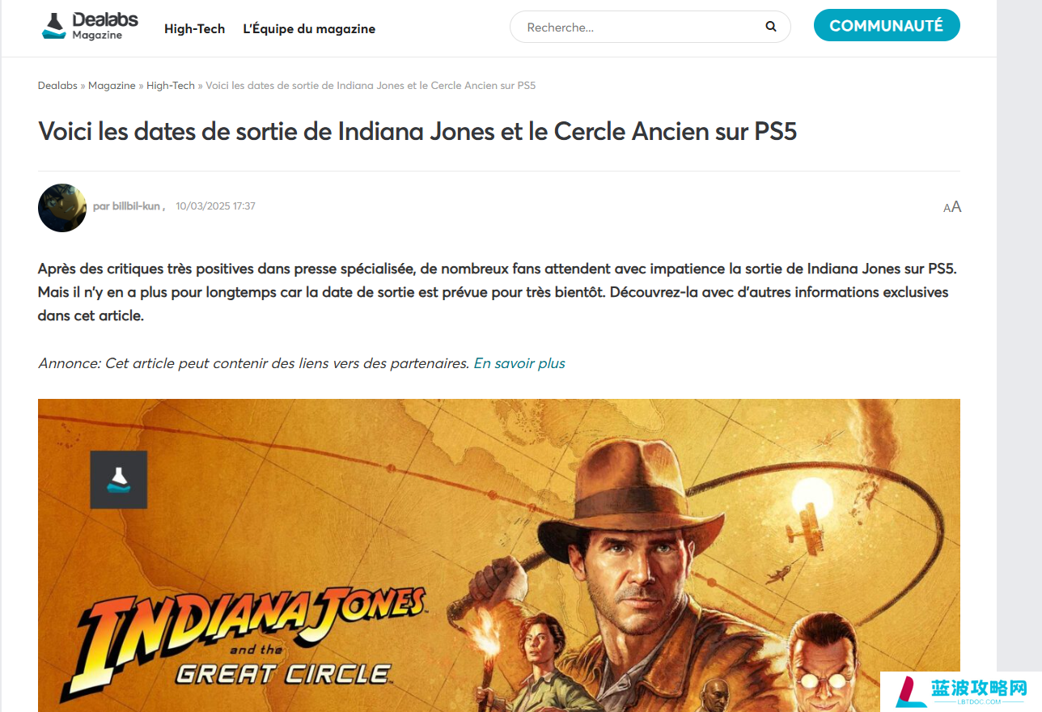Click the article breadcrumb current page text

(371, 86)
